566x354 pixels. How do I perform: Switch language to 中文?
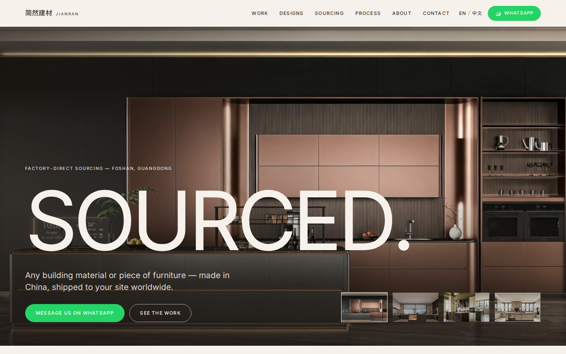pos(477,13)
